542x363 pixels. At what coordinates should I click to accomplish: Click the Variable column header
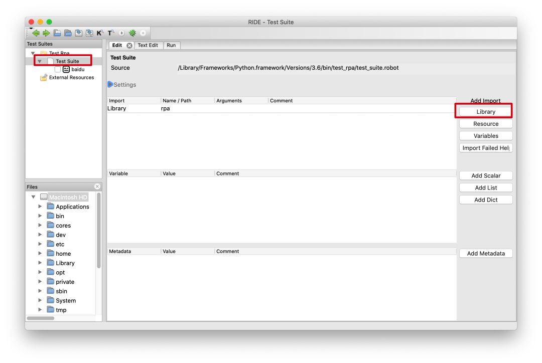[x=134, y=173]
